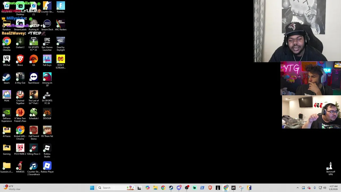
Task: Open the PEAK game shortcut
Action: [7, 97]
